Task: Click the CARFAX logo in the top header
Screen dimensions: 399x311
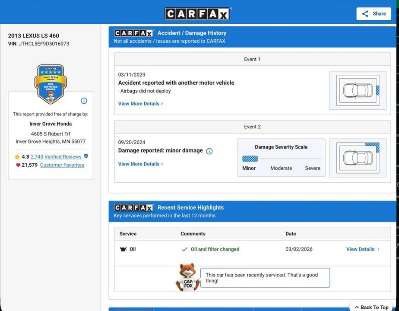Action: 197,14
